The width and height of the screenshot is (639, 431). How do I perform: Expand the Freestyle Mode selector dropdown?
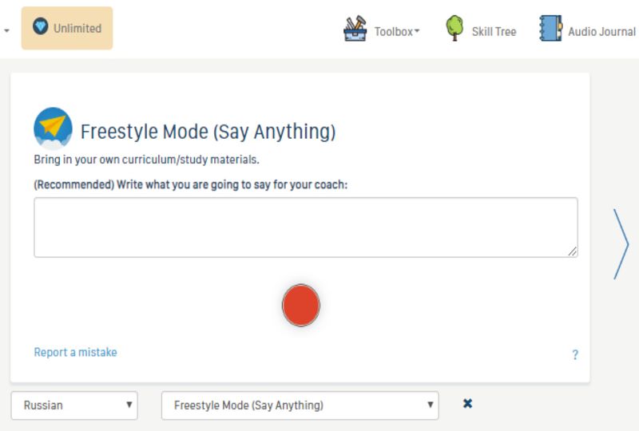point(300,405)
